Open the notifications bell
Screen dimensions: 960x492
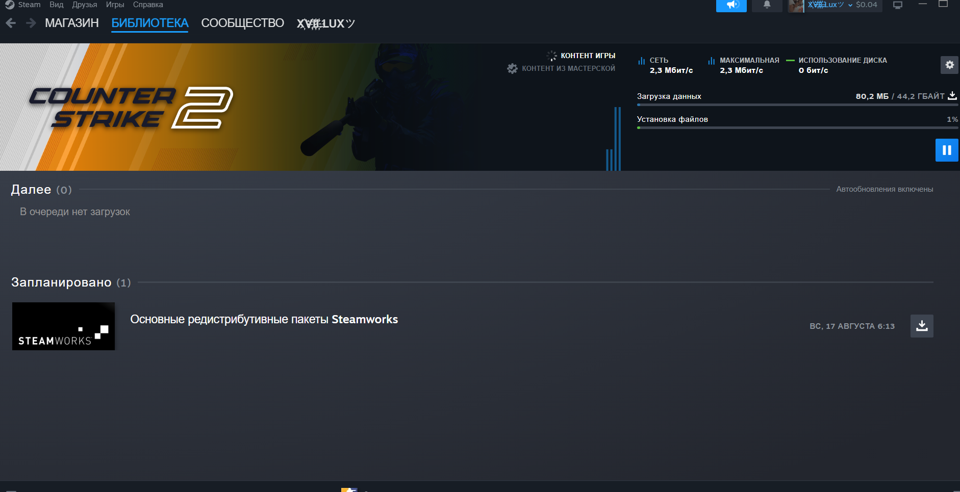pos(767,5)
